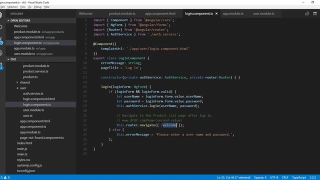
Task: Open the View menu
Action: pyautogui.click(x=22, y=7)
